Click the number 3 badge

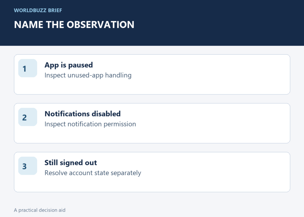28,166
